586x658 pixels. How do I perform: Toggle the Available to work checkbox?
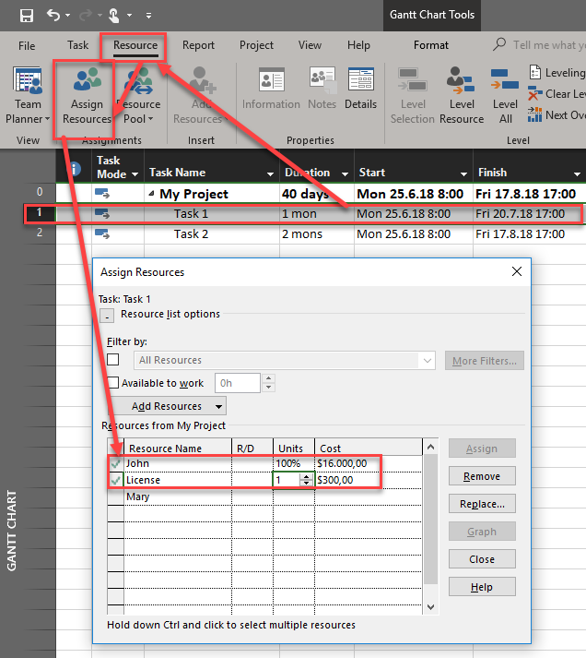[x=113, y=383]
